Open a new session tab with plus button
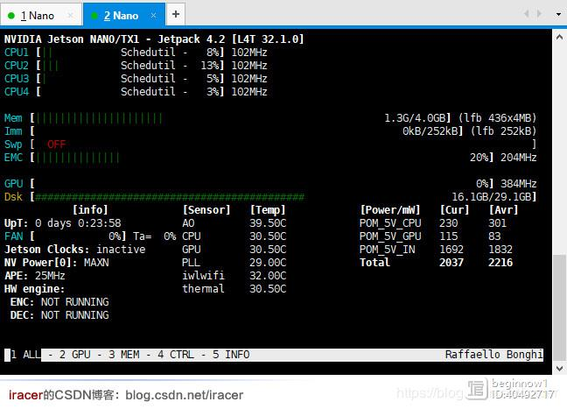Image resolution: width=567 pixels, height=409 pixels. point(176,14)
